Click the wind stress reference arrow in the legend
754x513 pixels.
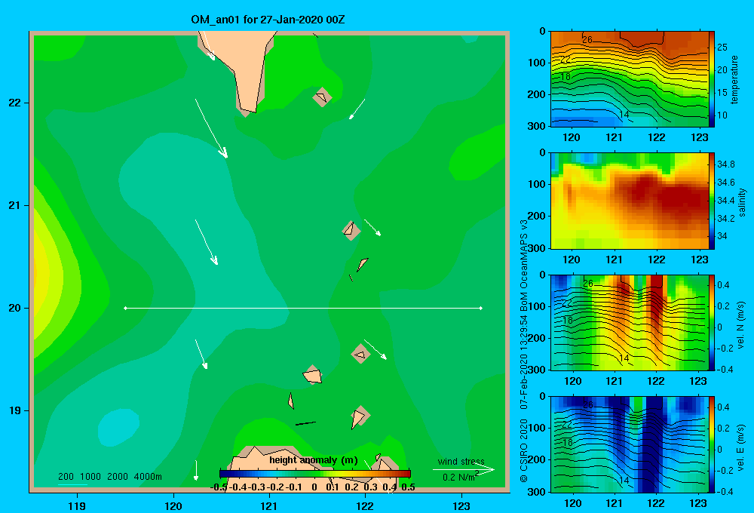point(464,470)
